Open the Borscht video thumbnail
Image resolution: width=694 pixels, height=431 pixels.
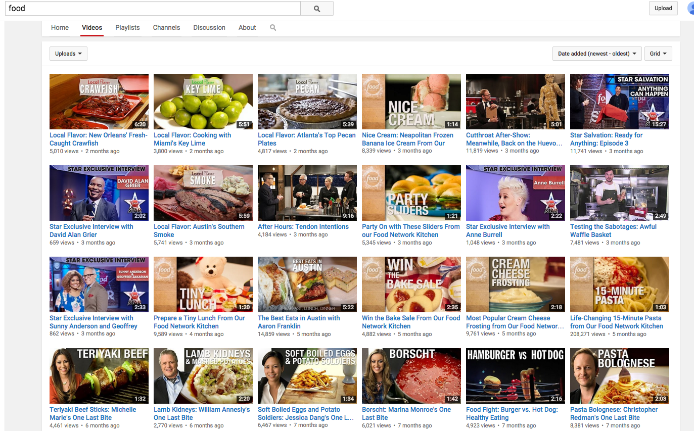(411, 376)
